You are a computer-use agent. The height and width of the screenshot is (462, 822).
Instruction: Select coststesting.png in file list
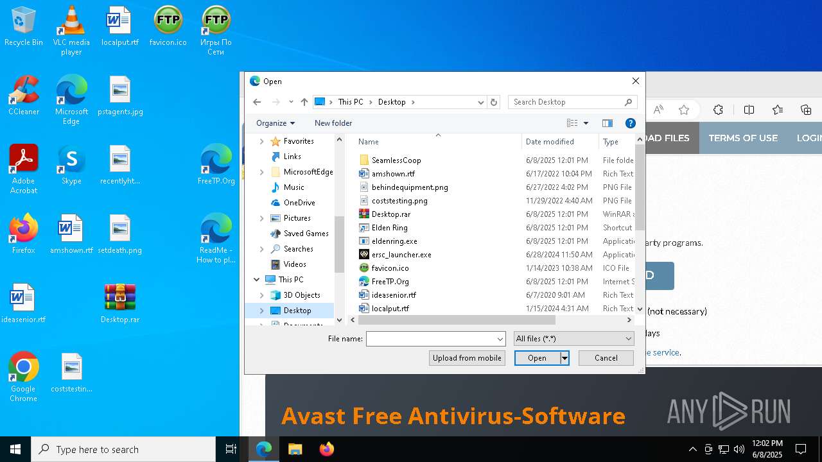399,201
